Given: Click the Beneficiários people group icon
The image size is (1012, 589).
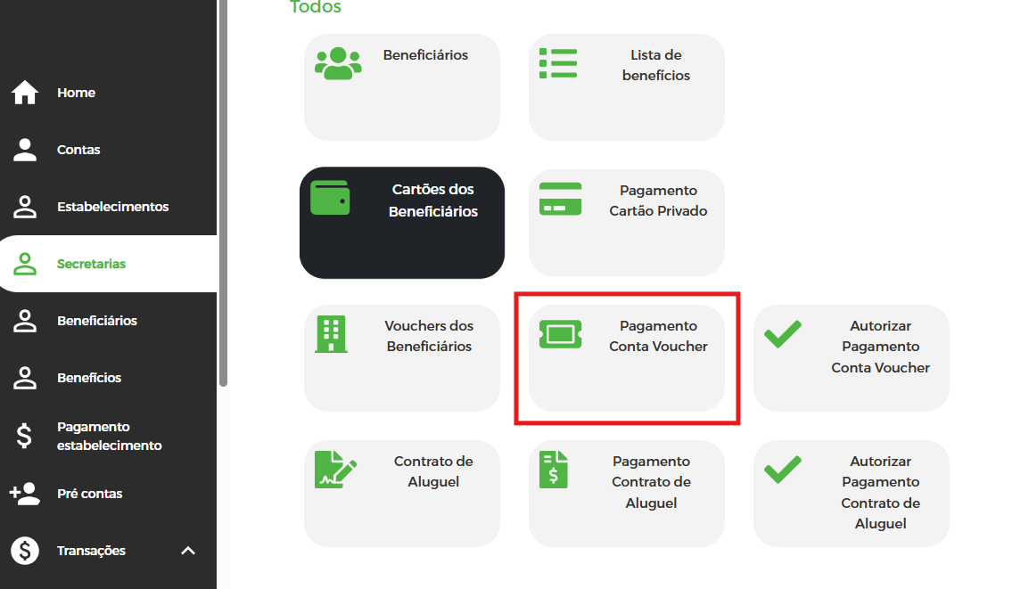Looking at the screenshot, I should coord(338,63).
